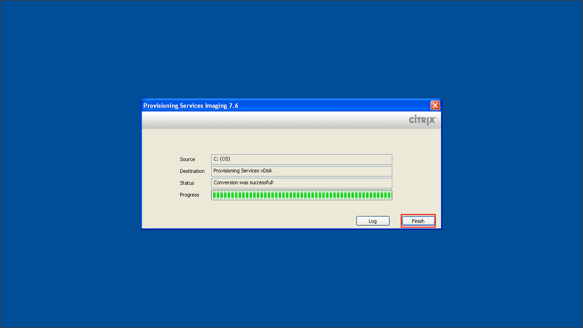This screenshot has height=328, width=583.
Task: Click the Source label
Action: pos(187,160)
